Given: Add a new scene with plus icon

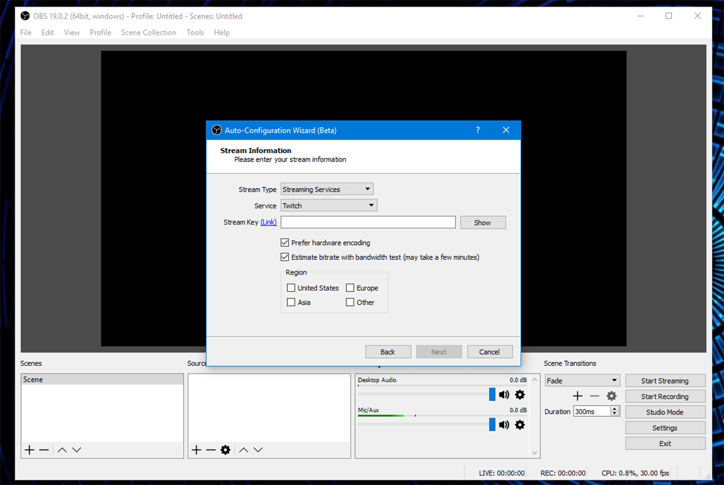Looking at the screenshot, I should 29,449.
